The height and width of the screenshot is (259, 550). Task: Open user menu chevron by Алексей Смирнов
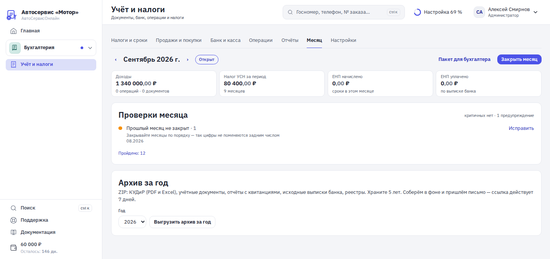pyautogui.click(x=535, y=12)
